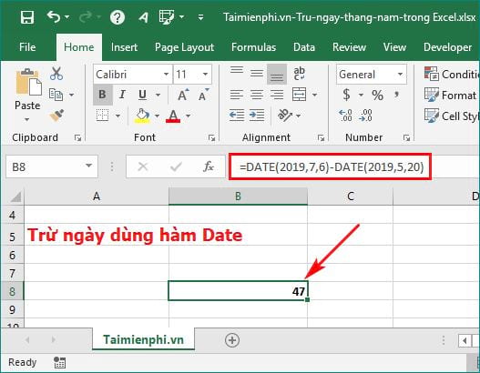Open the font color dropdown arrow
This screenshot has height=373, width=480.
(x=188, y=116)
